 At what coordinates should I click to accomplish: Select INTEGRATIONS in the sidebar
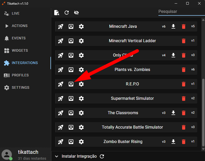(x=25, y=63)
